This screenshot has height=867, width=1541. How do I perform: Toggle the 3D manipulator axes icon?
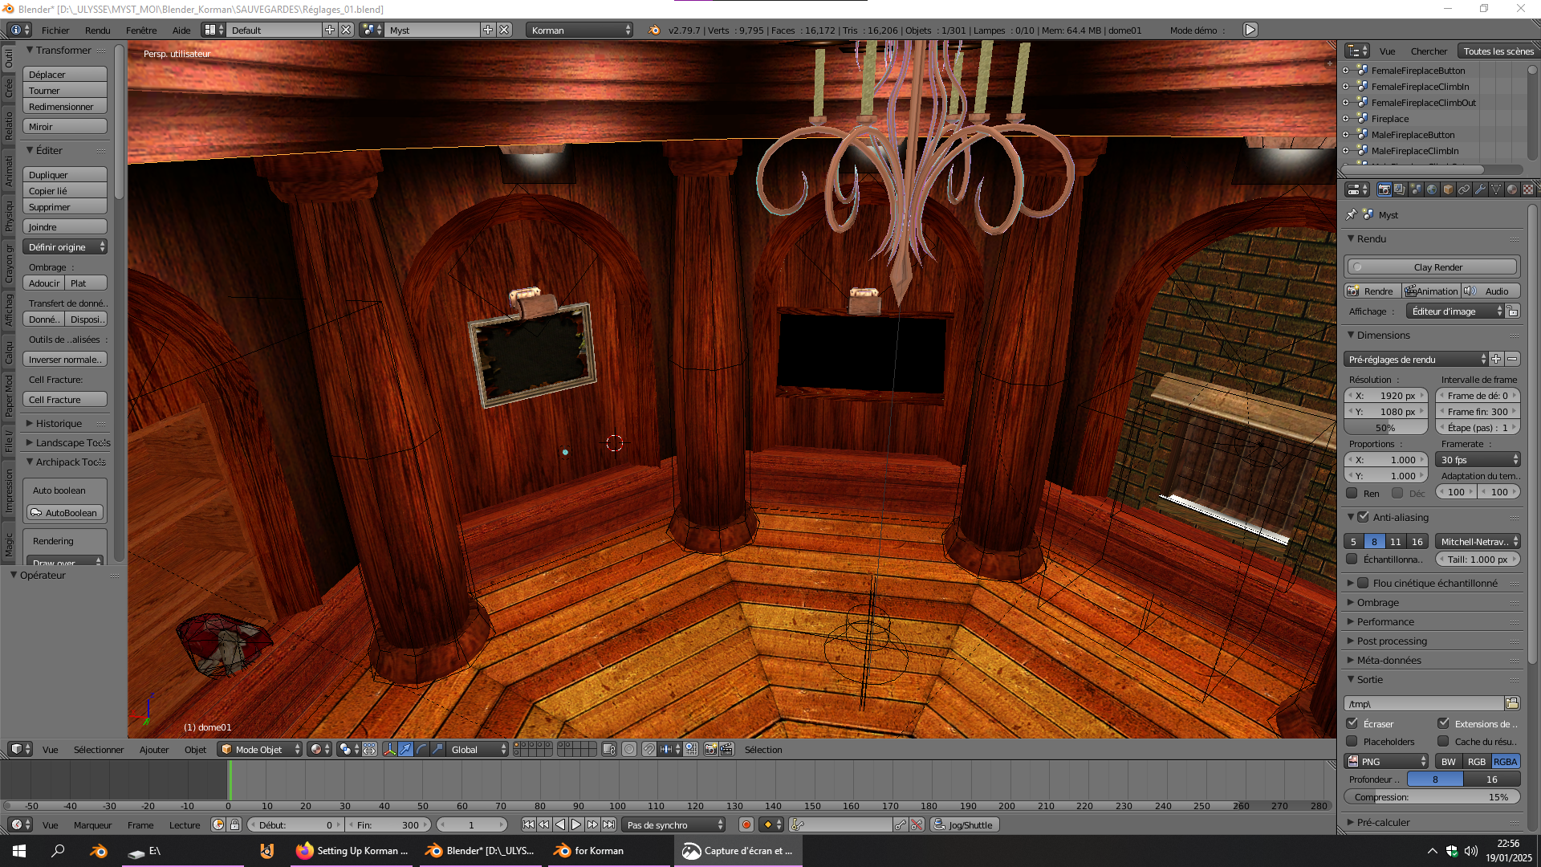[390, 749]
